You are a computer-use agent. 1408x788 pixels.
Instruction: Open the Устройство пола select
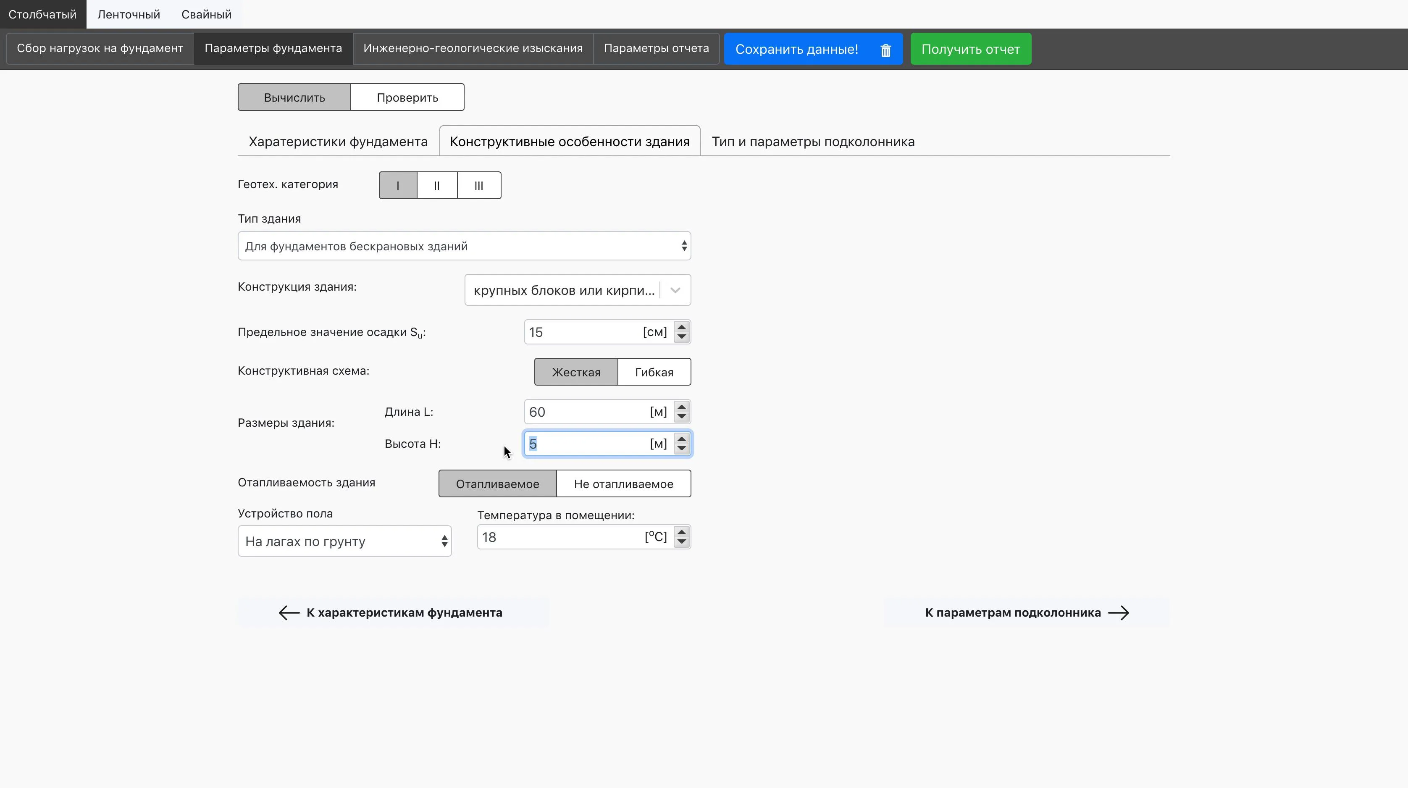pos(344,541)
